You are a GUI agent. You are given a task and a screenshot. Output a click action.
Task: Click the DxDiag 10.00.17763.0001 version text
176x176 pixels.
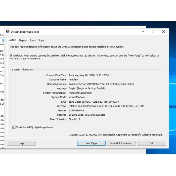(92, 135)
